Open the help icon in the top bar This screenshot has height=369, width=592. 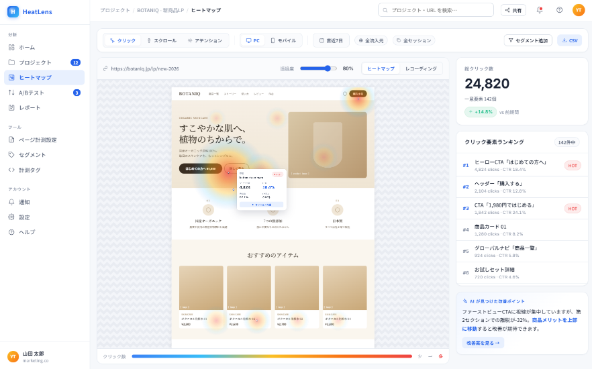coord(560,10)
